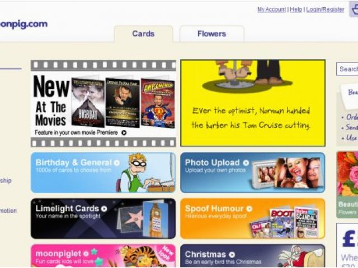Switch to the Flowers tab
Viewport: 358px width, 268px height.
(212, 33)
